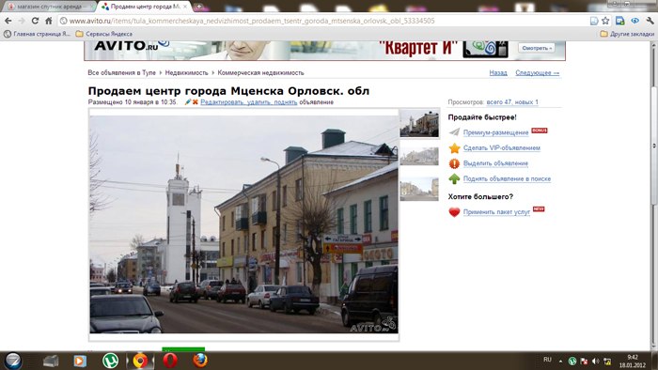Open the 'Главная страница Я...' bookmark
658x370 pixels.
click(37, 34)
